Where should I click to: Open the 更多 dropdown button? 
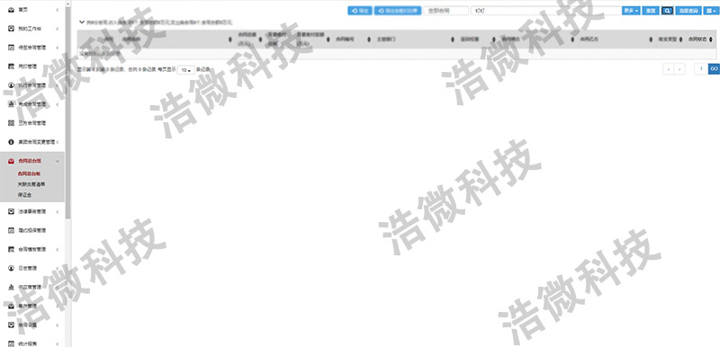click(x=631, y=11)
